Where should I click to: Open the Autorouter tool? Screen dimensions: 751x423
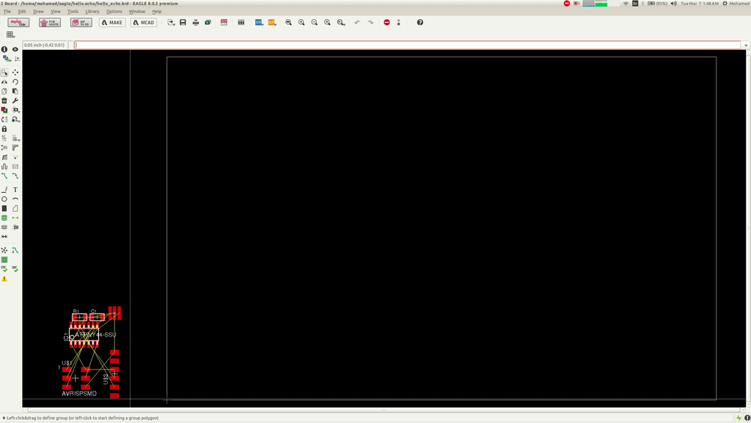click(15, 250)
